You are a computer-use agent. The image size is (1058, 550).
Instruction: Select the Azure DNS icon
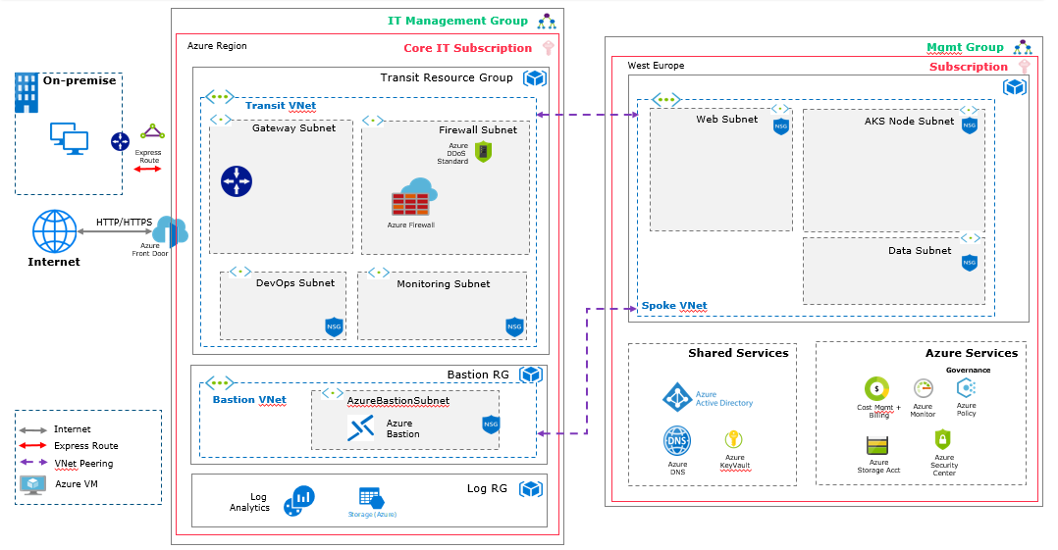pos(677,441)
